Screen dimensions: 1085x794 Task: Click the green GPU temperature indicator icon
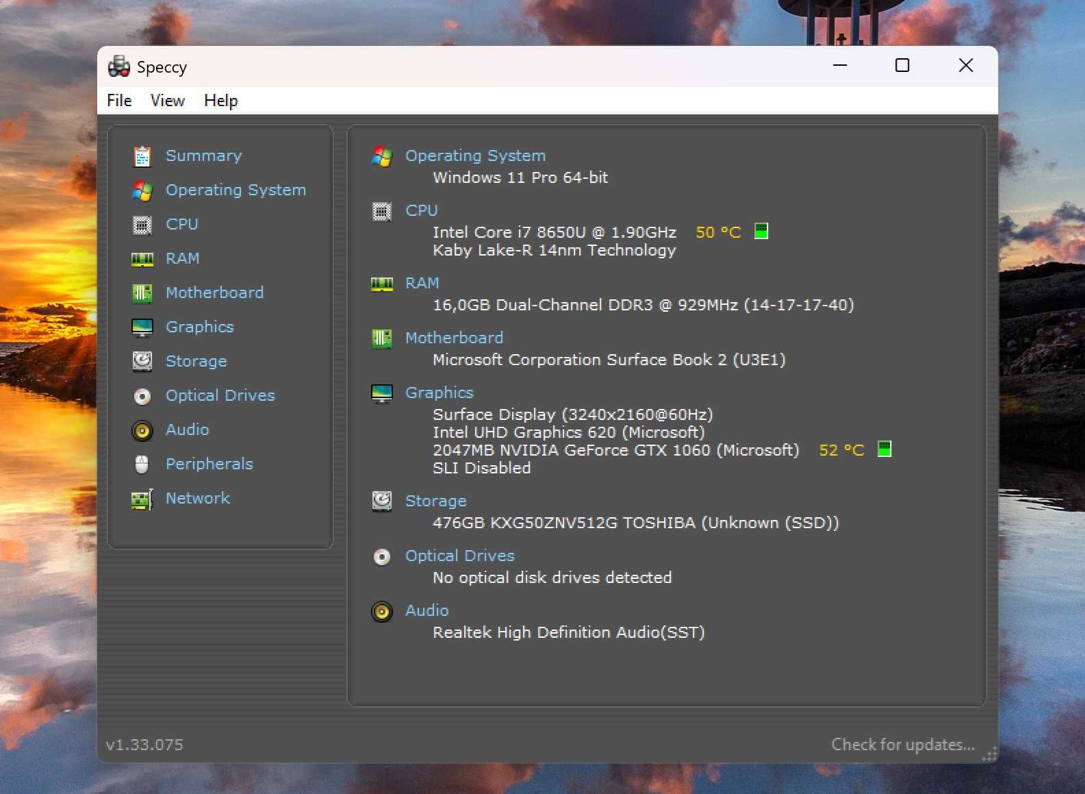(884, 449)
